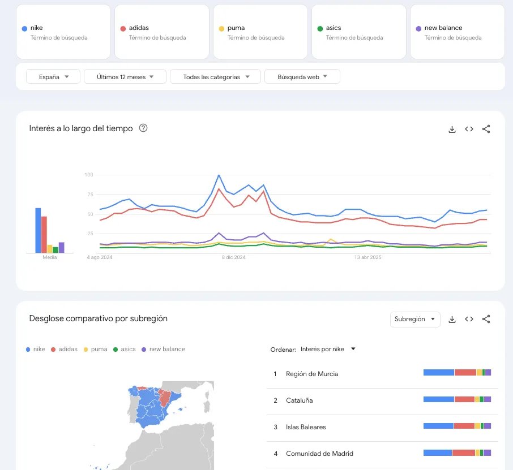The width and height of the screenshot is (513, 470).
Task: Click the stacked bar for Comunidad de Madrid
Action: (x=457, y=452)
